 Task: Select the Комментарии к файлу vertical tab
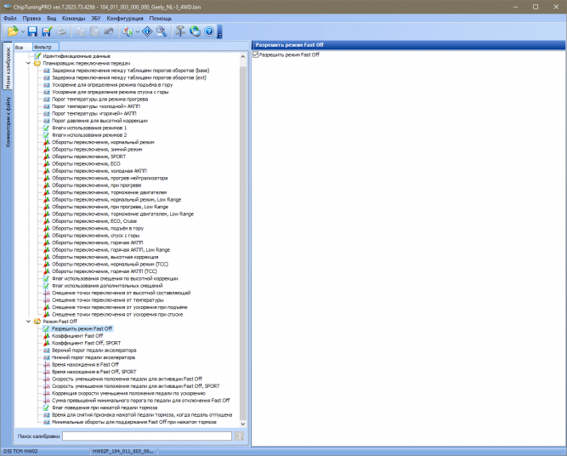pos(8,122)
